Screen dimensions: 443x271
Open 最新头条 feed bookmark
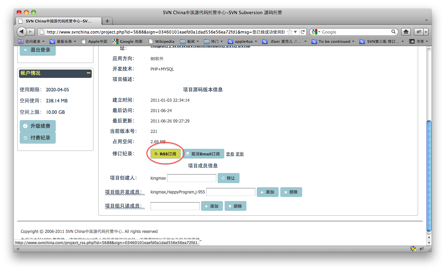(x=64, y=42)
